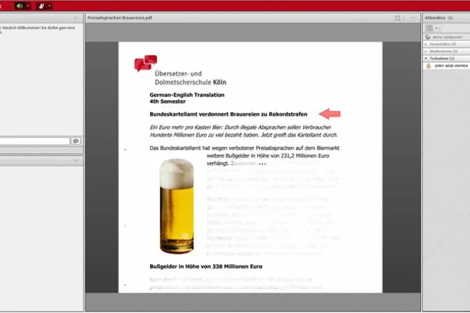Click the 'Herzlich Willkommen' chat message
470x313 pixels.
[38, 30]
